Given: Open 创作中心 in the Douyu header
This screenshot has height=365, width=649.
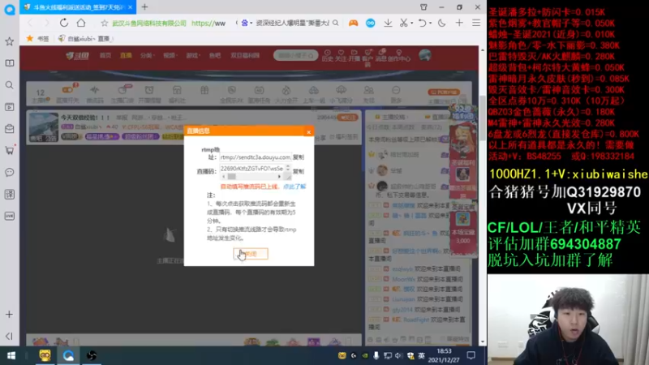Looking at the screenshot, I should [x=399, y=55].
